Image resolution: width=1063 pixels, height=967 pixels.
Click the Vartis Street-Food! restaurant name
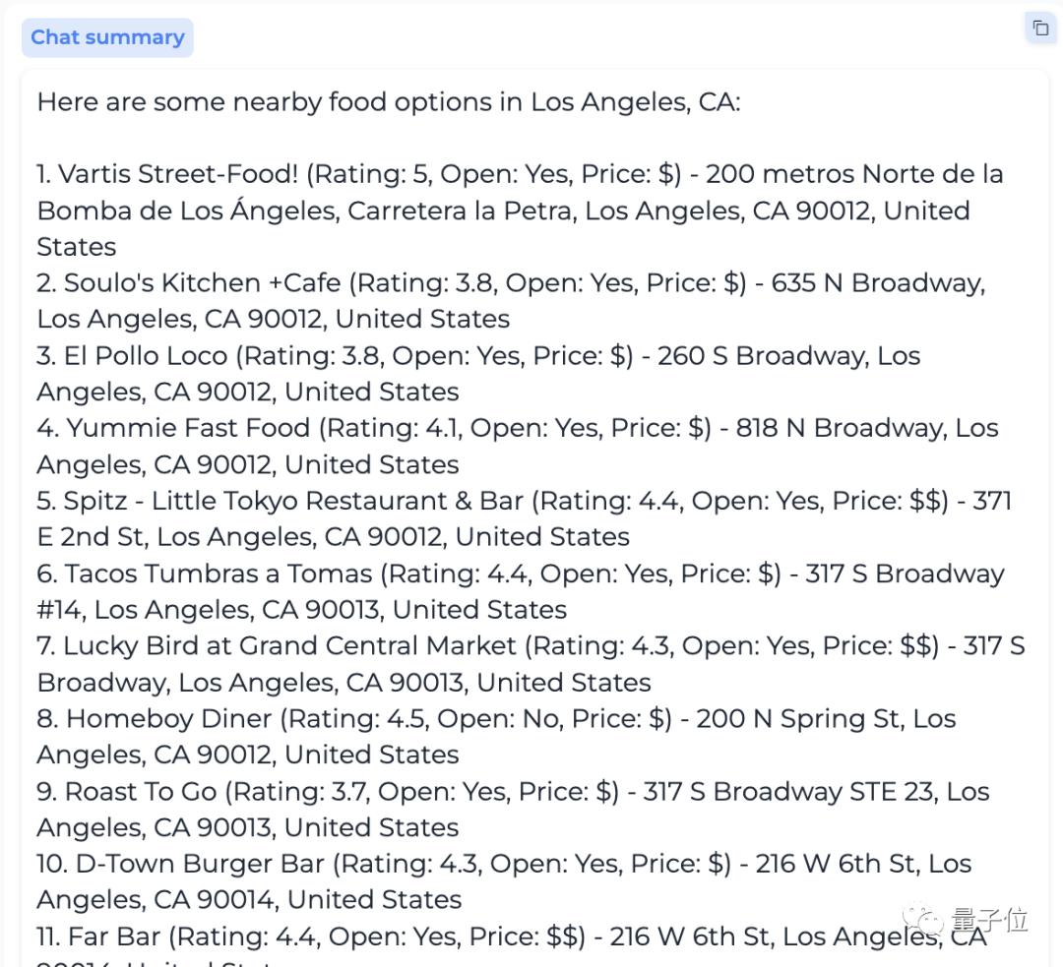(x=177, y=175)
